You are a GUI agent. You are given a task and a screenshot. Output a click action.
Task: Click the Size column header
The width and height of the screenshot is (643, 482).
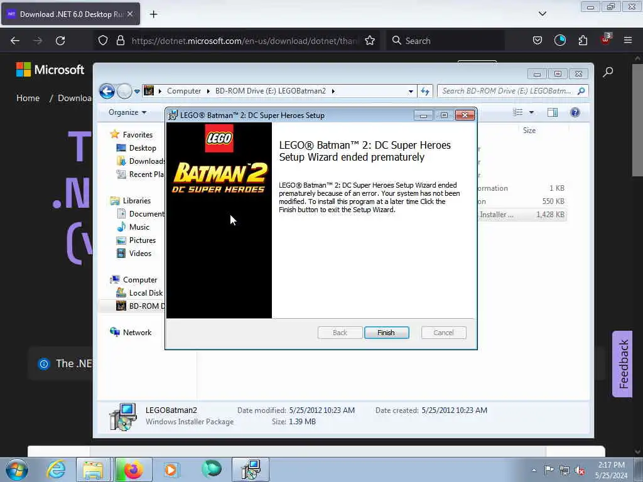[529, 131]
